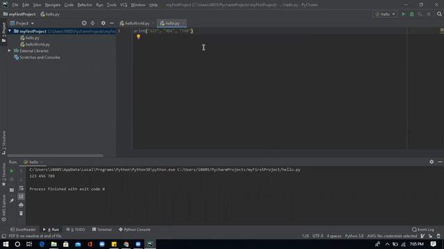Click the restore layout icon in Run panel
This screenshot has width=444, height=249.
(x=12, y=190)
